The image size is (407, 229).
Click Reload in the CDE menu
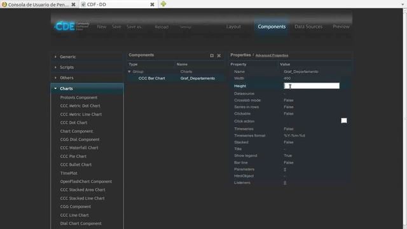pos(162,27)
